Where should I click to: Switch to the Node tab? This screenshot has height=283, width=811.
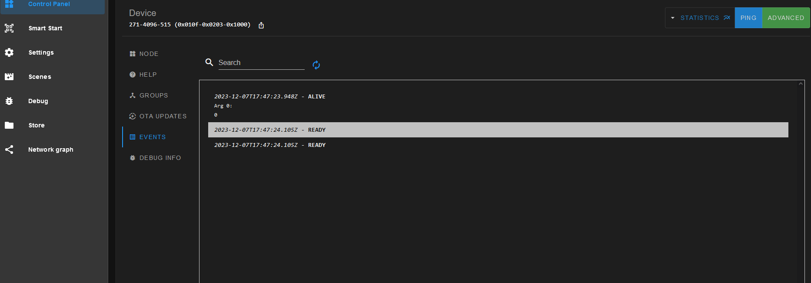[149, 54]
